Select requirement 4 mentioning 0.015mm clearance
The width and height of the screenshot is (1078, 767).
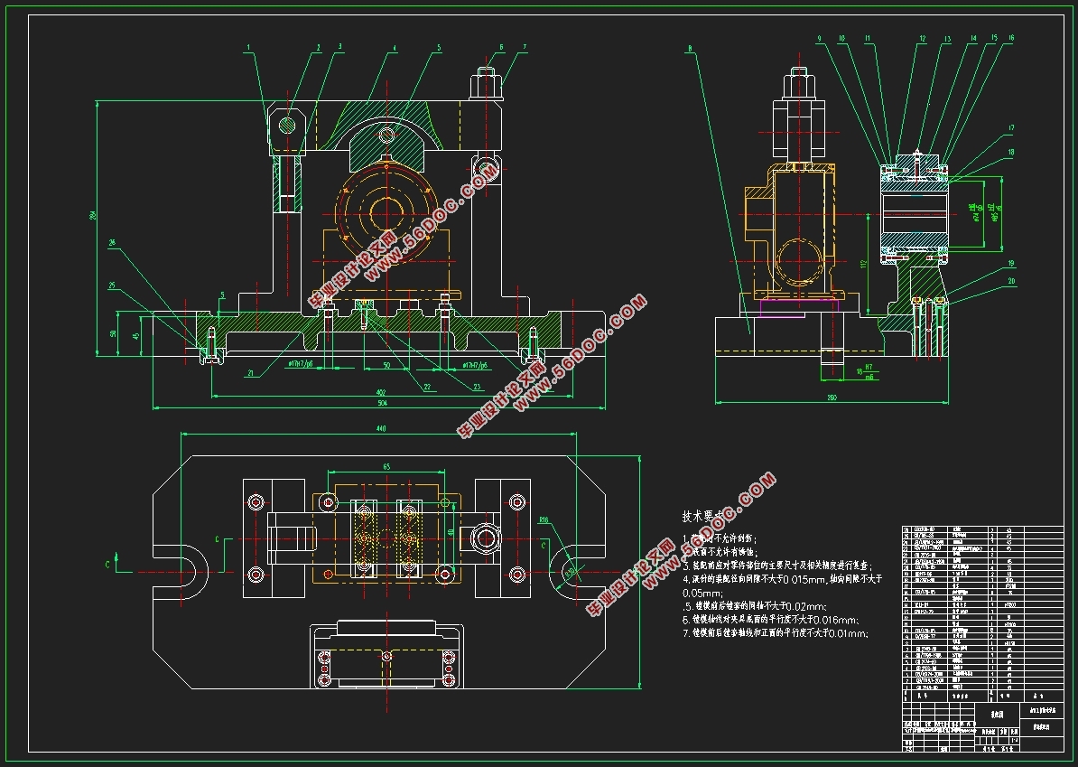783,585
